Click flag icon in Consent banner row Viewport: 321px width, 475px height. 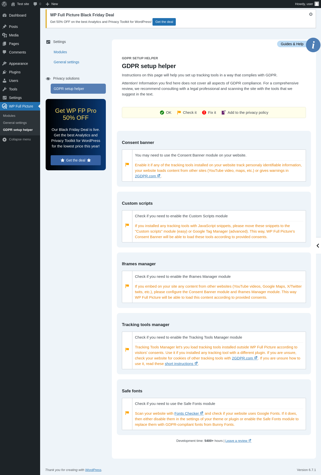[x=127, y=164]
